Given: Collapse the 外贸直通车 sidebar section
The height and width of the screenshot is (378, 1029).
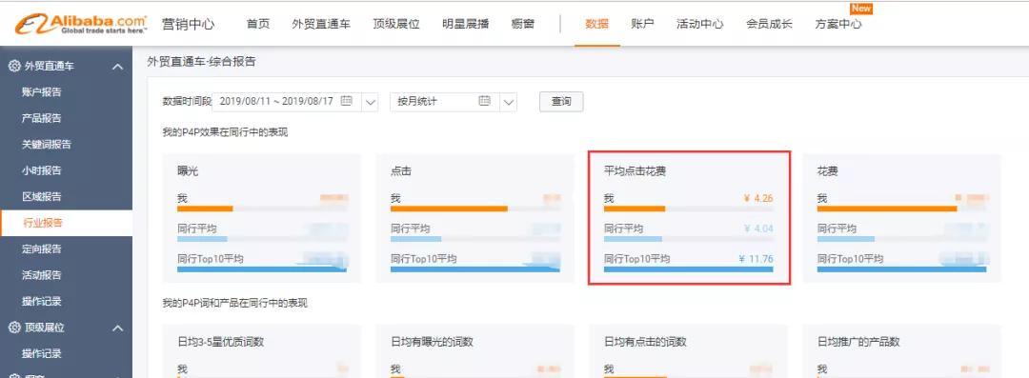Looking at the screenshot, I should (117, 67).
